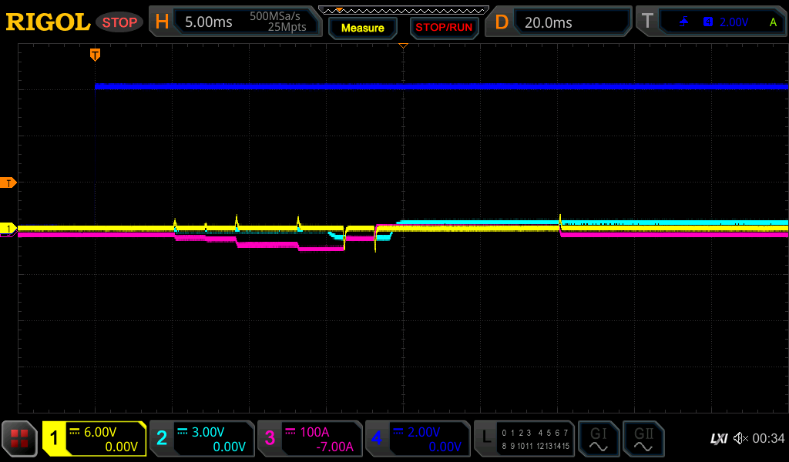Toggle channel 3 with 100A scale
The width and height of the screenshot is (789, 462).
tap(309, 439)
